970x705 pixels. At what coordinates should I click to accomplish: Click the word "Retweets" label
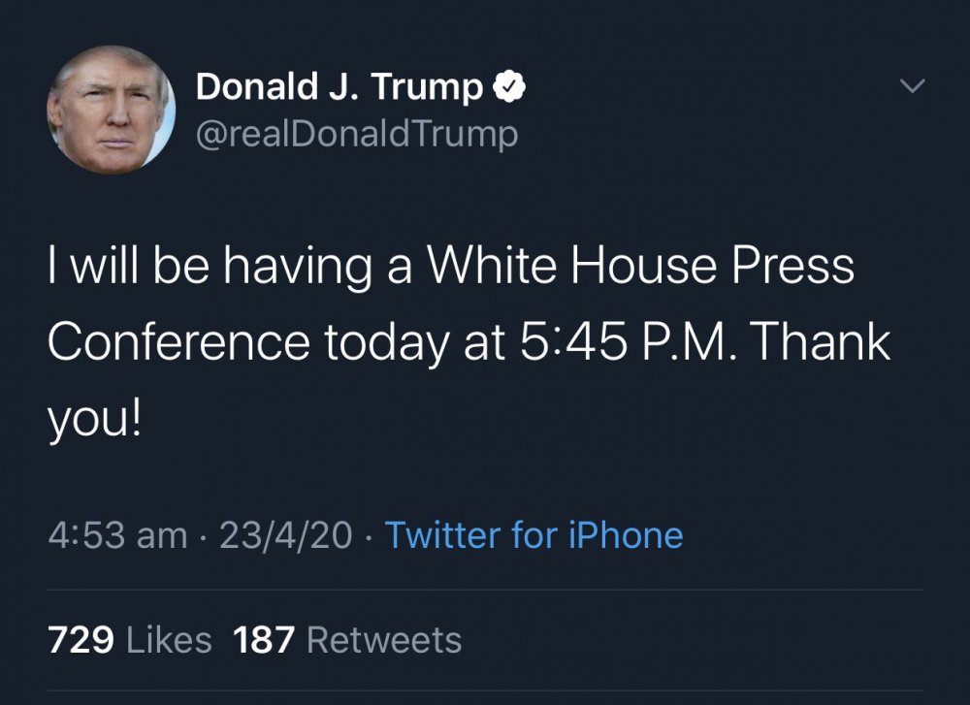pyautogui.click(x=384, y=640)
